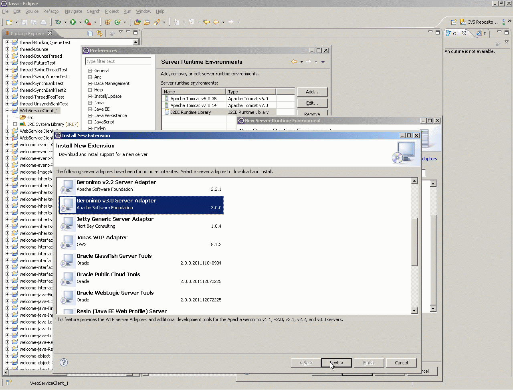Open the CVS Repository perspective
This screenshot has width=513, height=390.
(479, 22)
